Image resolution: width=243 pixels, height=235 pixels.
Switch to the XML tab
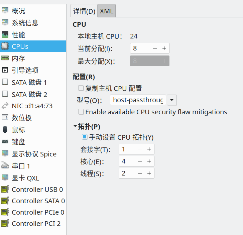[x=107, y=11]
